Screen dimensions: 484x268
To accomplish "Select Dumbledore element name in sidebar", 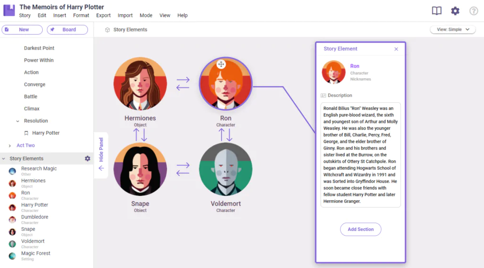I will click(35, 217).
